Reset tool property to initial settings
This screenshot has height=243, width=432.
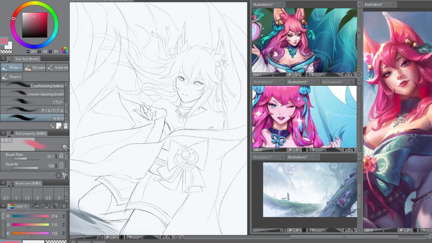[59, 175]
